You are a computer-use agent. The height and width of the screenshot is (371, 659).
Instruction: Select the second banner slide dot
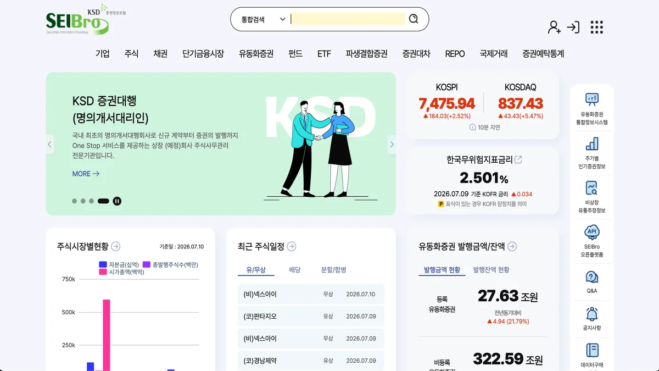point(83,201)
